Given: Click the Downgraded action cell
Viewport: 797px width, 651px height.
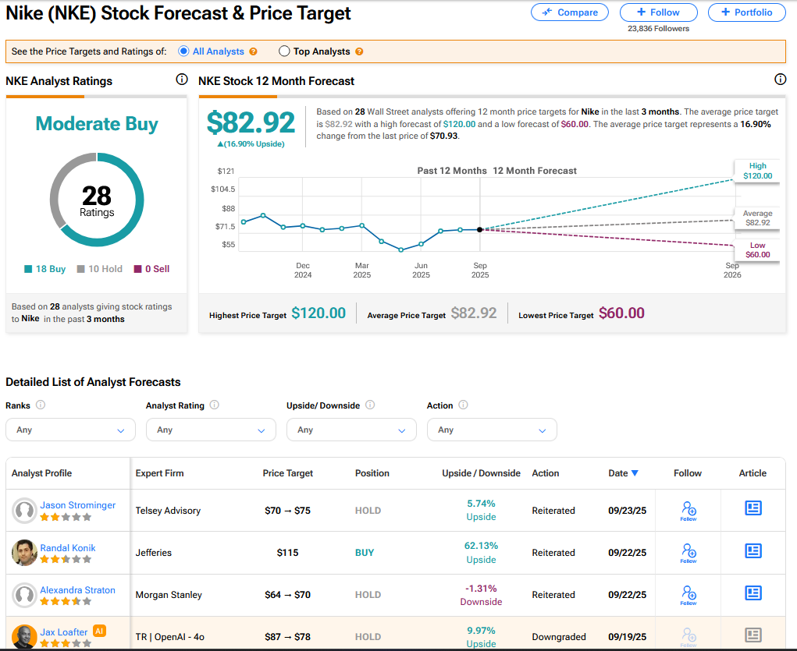Looking at the screenshot, I should coord(559,637).
